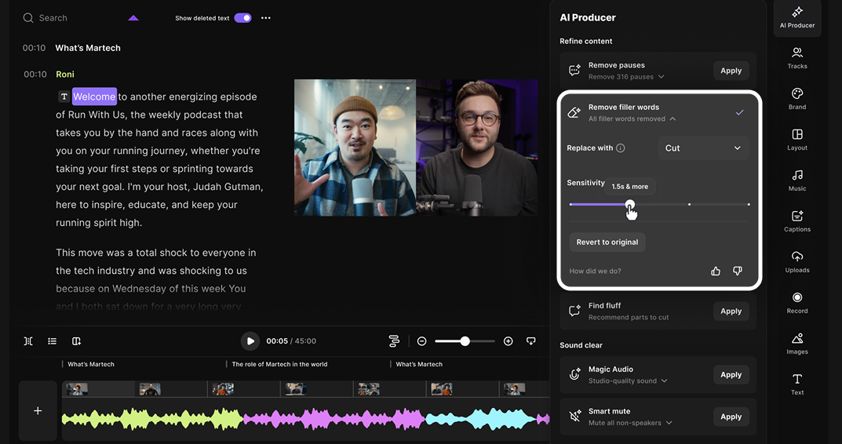Click the Revert to original button
Screen dimensions: 842x444
(x=607, y=242)
